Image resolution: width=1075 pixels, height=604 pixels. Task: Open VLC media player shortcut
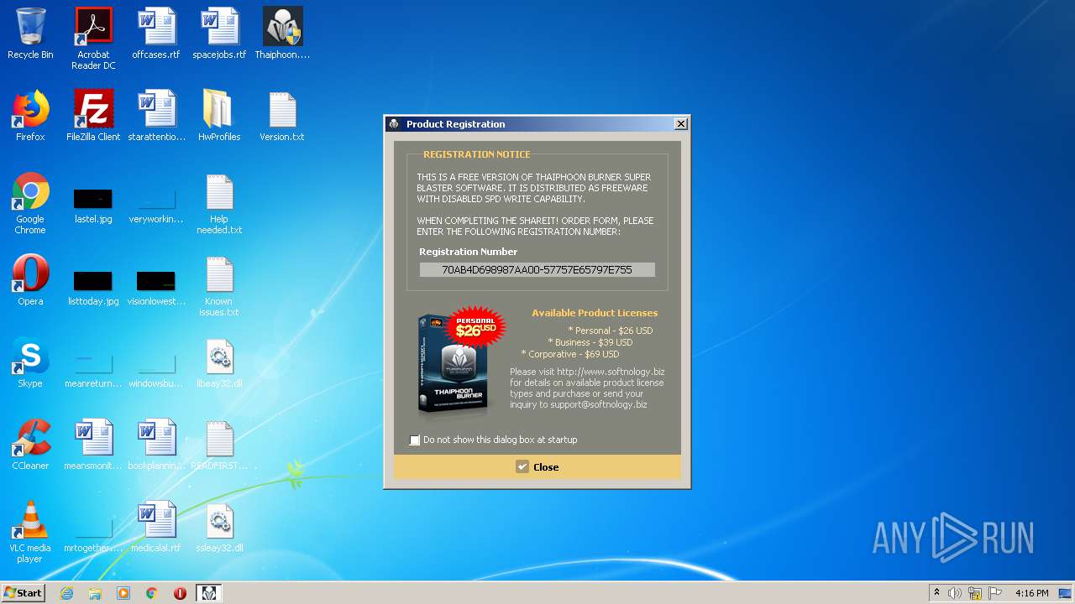(x=30, y=532)
